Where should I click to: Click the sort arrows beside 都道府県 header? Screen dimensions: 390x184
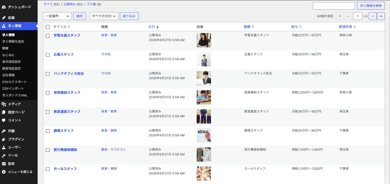tap(355, 27)
